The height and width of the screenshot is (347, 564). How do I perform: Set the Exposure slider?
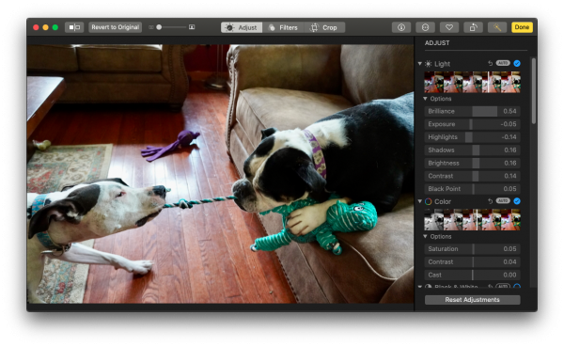point(472,124)
